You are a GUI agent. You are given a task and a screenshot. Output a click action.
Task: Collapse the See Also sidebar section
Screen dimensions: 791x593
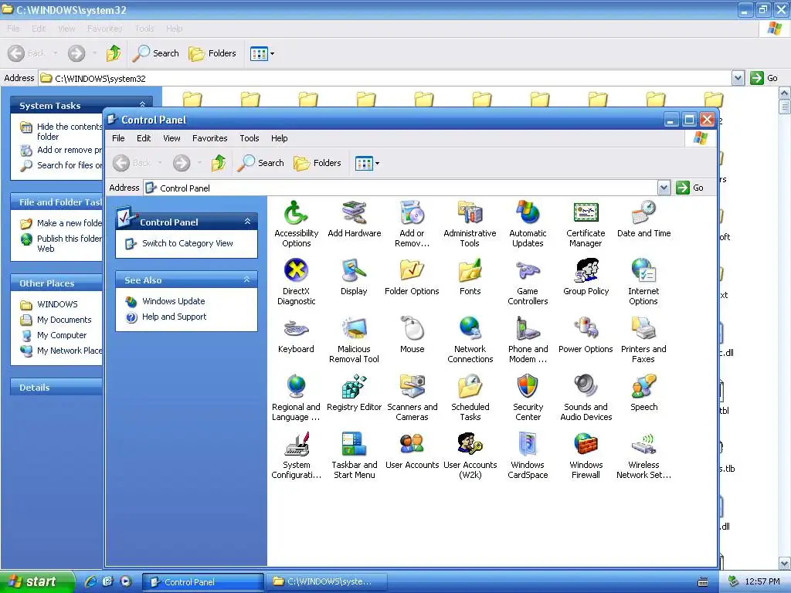click(247, 280)
